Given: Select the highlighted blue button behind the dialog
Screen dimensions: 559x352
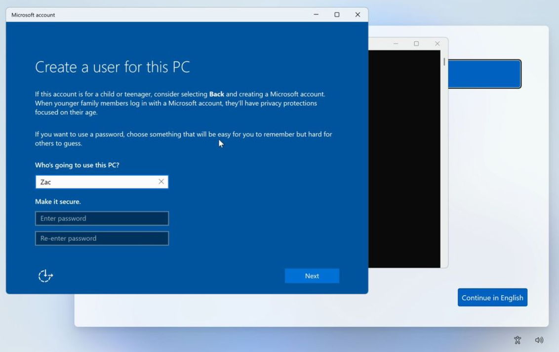Looking at the screenshot, I should (484, 74).
